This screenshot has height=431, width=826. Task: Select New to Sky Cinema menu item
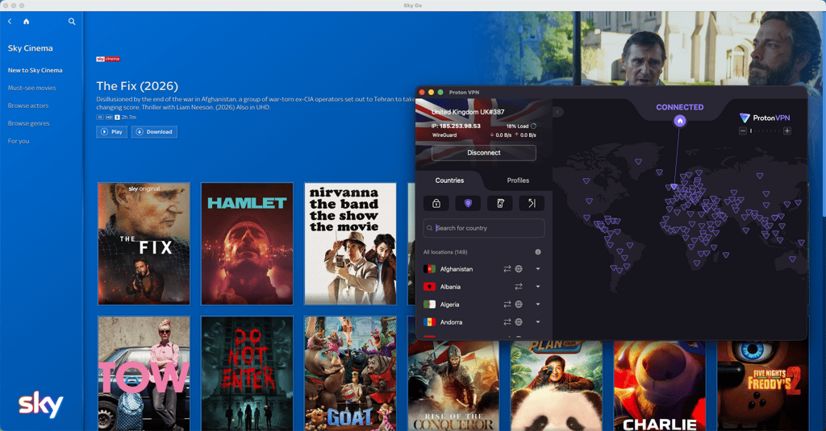(x=35, y=71)
